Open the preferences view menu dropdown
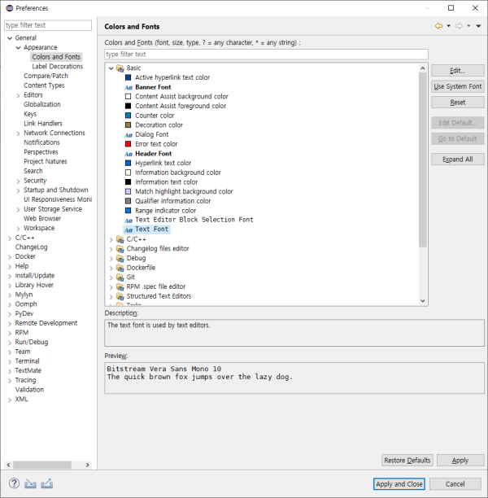The height and width of the screenshot is (498, 488). (x=478, y=26)
